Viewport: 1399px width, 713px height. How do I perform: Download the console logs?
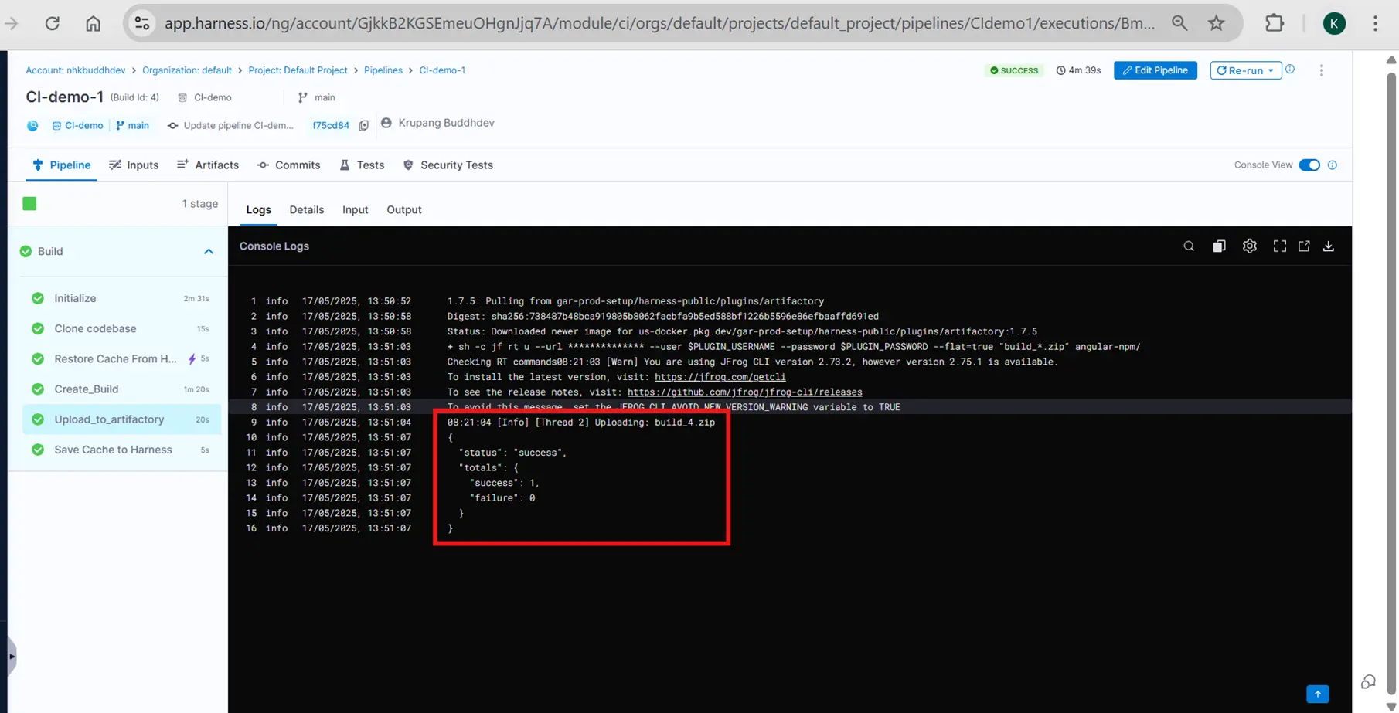[x=1329, y=246]
